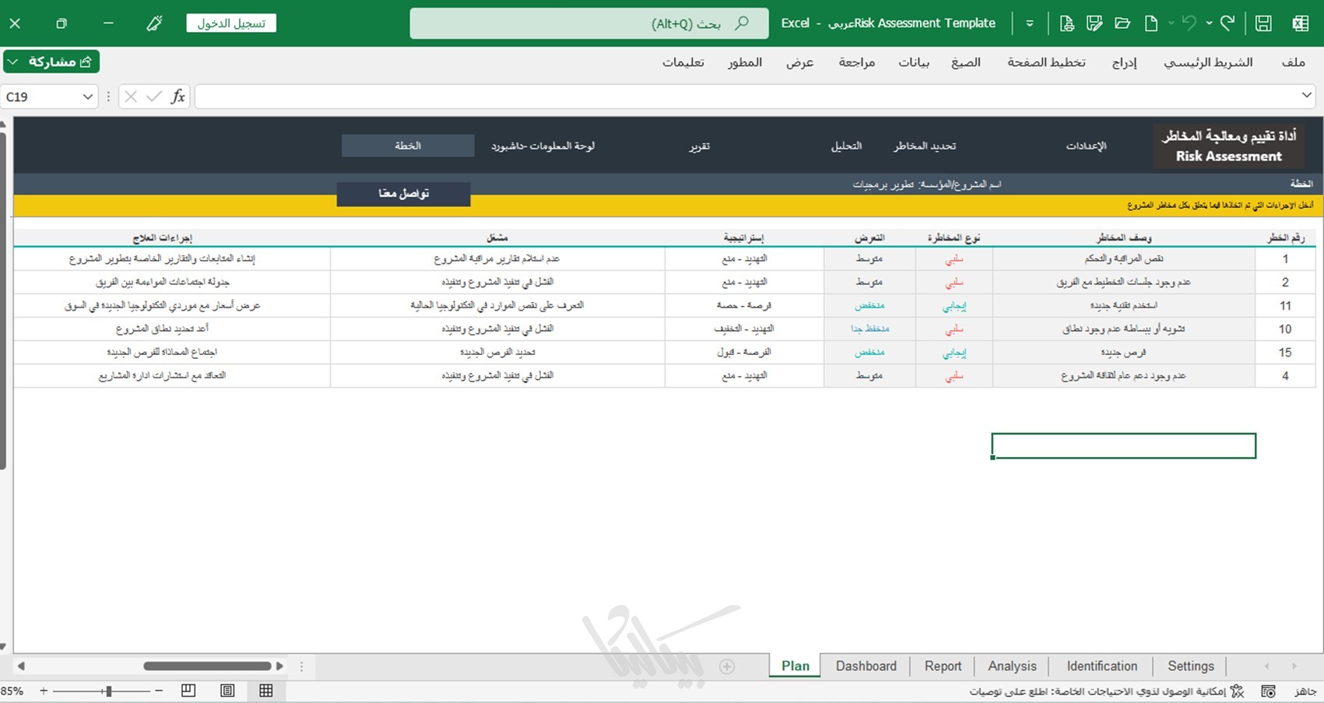
Task: Click the تحديد المخاطر navigation button
Action: coord(925,146)
